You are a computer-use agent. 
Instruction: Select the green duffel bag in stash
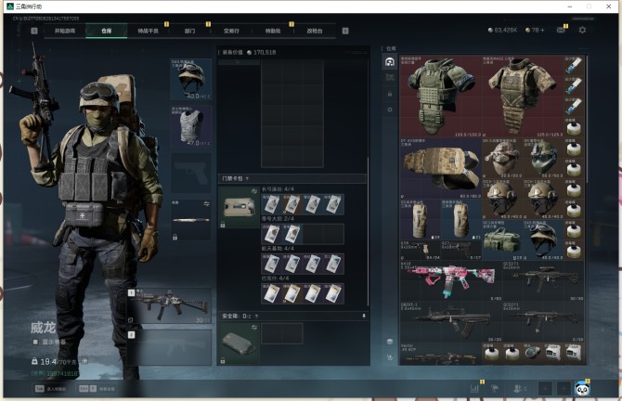pos(502,240)
